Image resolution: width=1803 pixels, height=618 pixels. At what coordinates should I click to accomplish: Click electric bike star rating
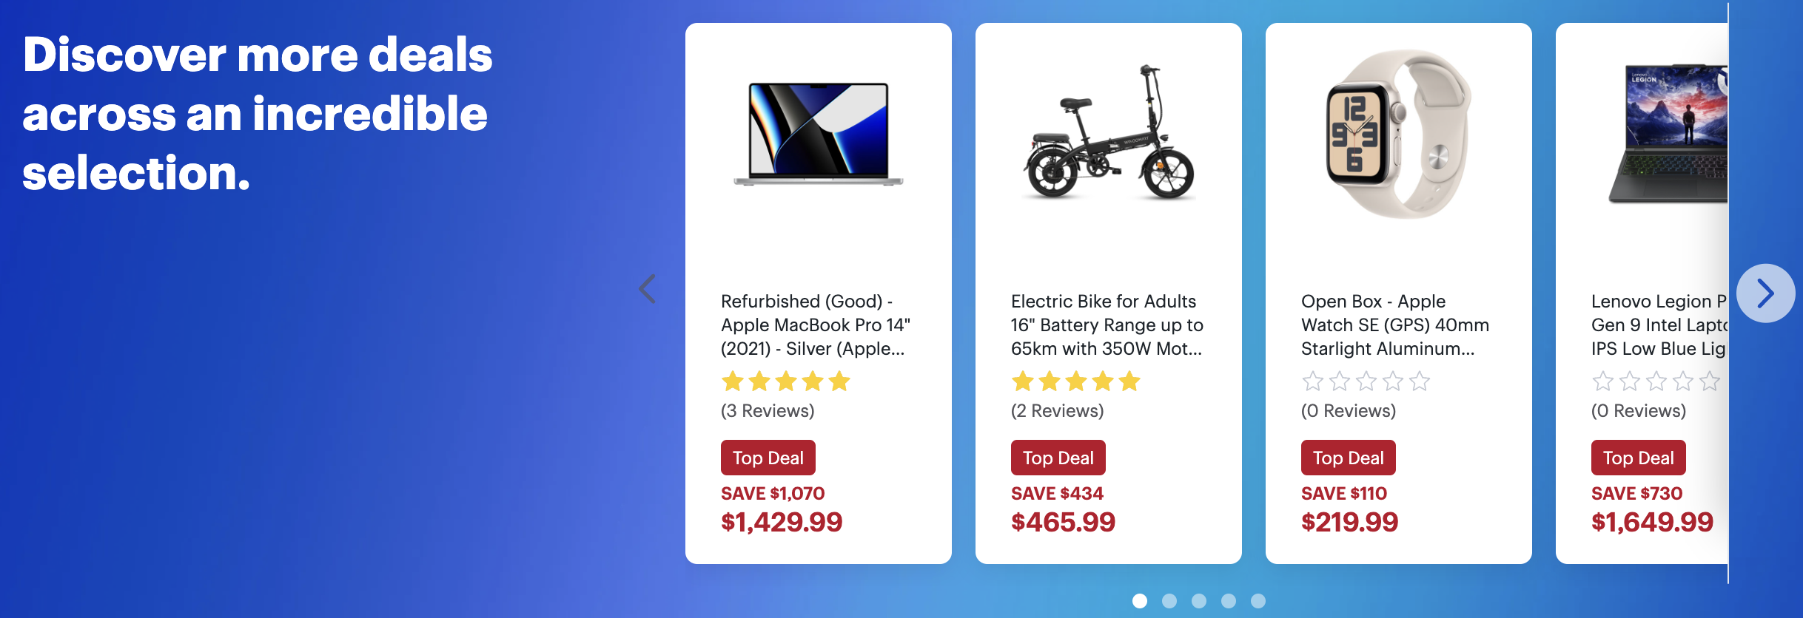1075,381
